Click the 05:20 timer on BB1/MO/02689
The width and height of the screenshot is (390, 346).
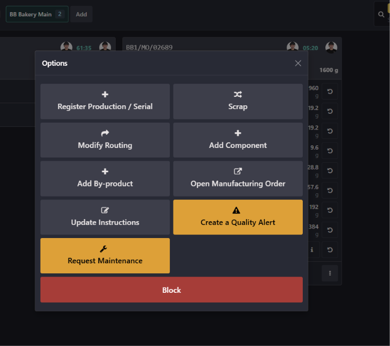click(x=310, y=48)
